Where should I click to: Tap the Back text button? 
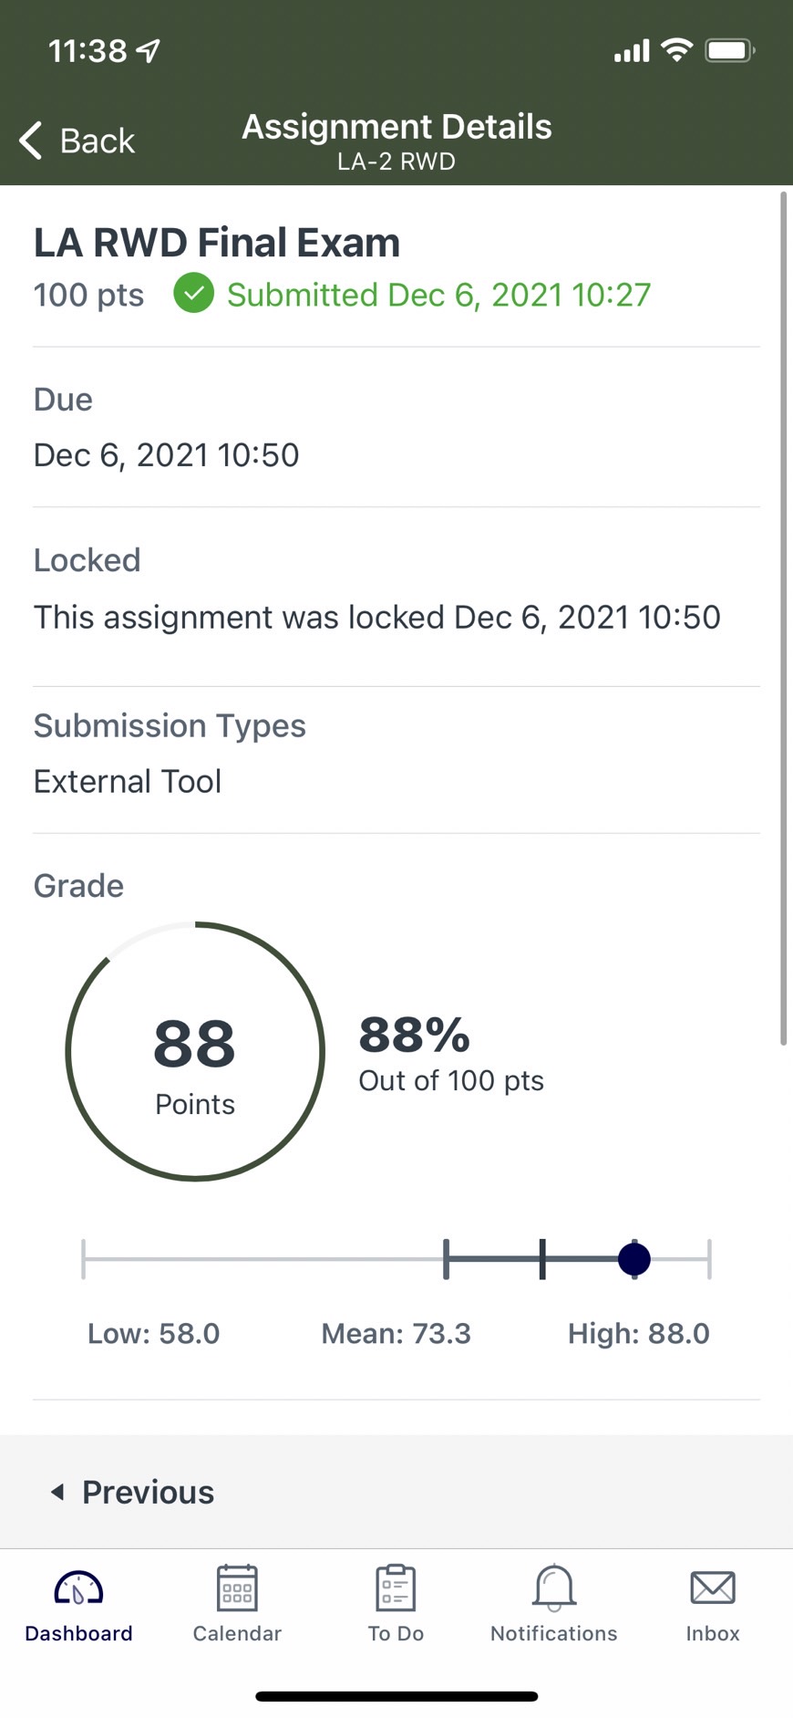(97, 141)
